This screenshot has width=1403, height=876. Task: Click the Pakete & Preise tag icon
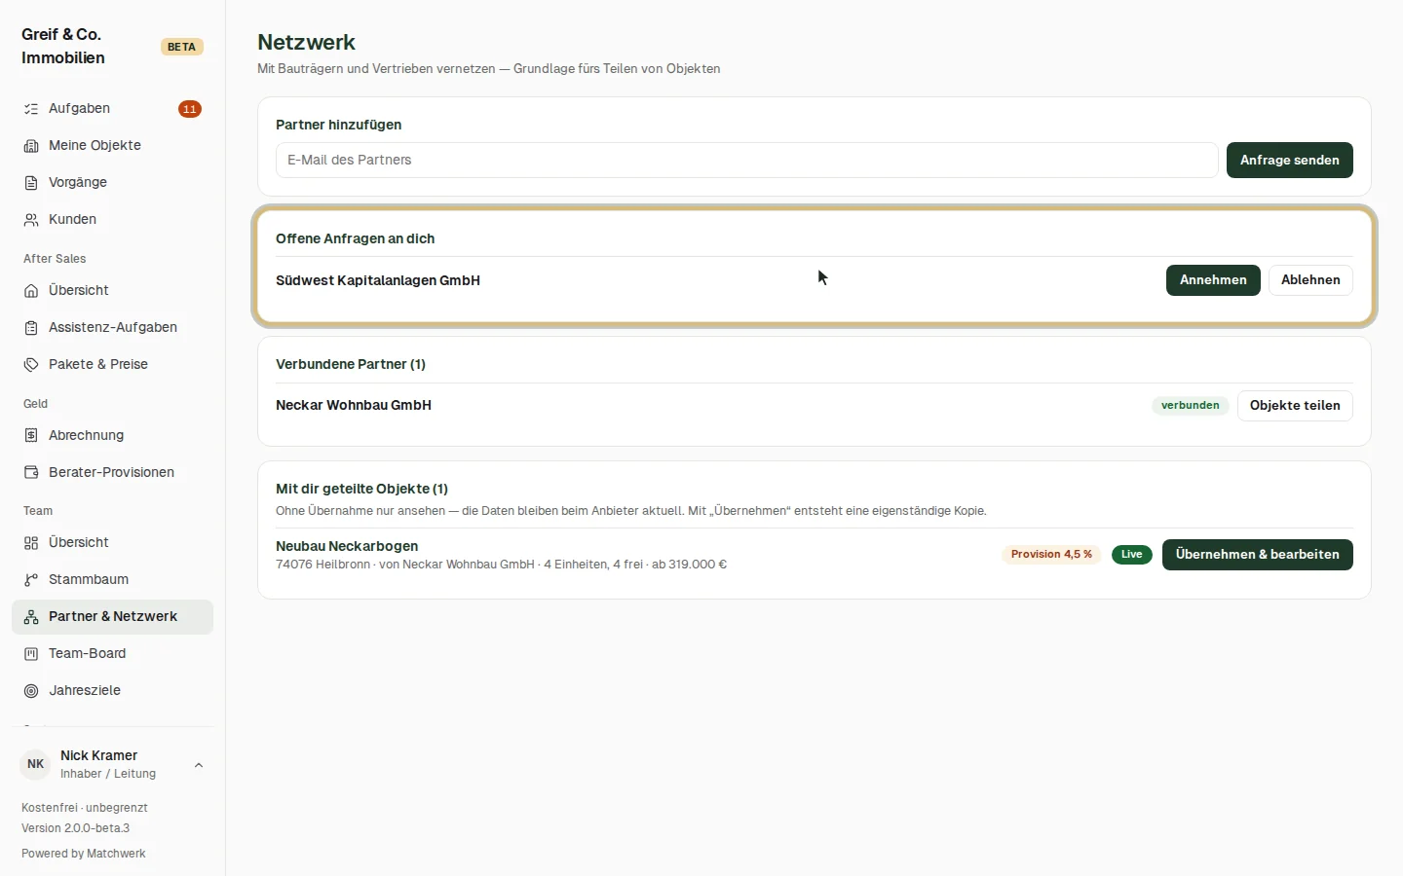click(31, 365)
